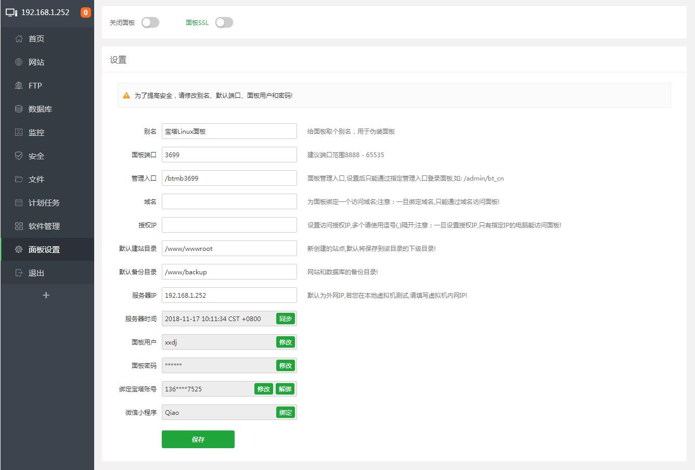
Task: Click the calendar icon for 计划任务
Action: coord(19,202)
